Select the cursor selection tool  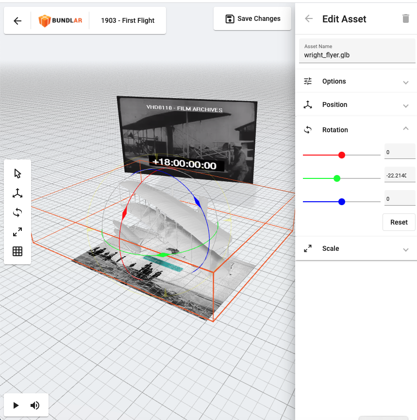[17, 173]
